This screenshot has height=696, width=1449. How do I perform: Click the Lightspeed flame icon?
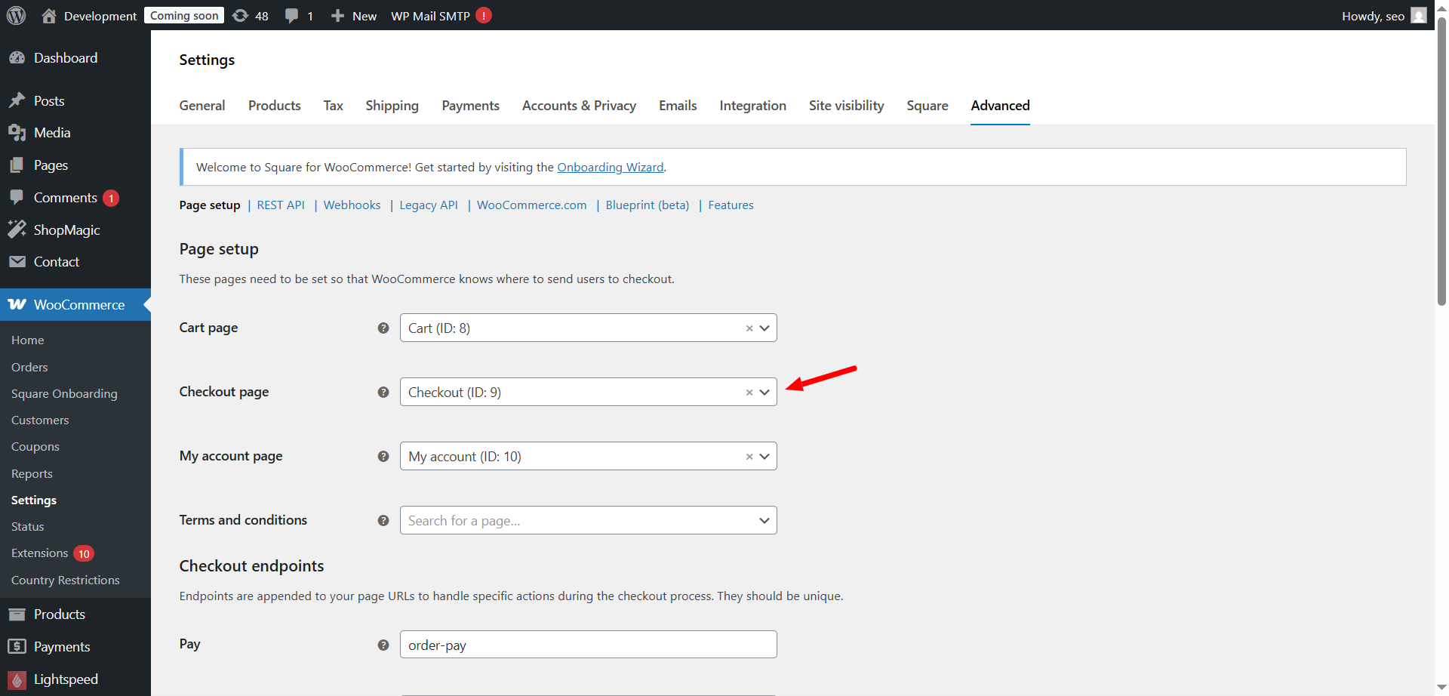click(x=17, y=679)
